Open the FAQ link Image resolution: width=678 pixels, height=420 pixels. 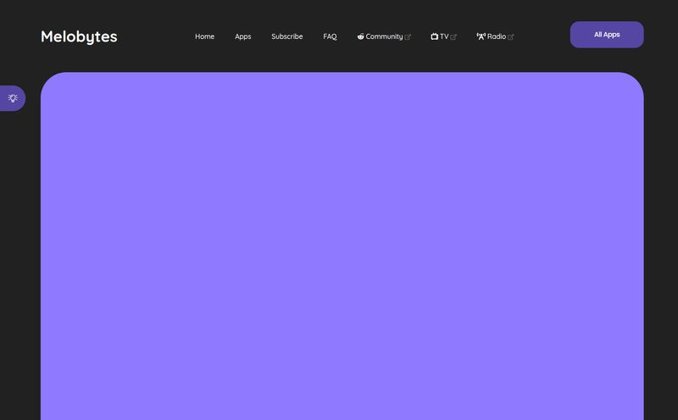pos(330,36)
